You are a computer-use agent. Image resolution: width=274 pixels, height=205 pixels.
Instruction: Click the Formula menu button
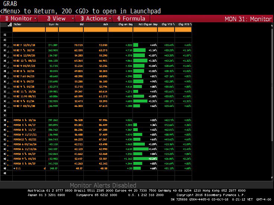tap(131, 19)
